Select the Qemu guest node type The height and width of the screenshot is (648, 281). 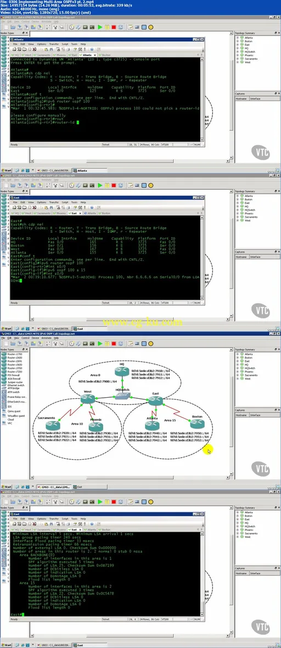11,413
